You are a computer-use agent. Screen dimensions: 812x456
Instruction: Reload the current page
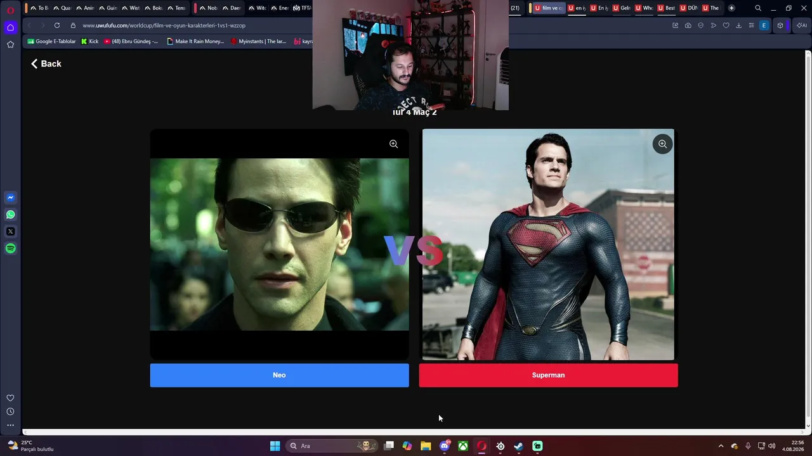[57, 25]
